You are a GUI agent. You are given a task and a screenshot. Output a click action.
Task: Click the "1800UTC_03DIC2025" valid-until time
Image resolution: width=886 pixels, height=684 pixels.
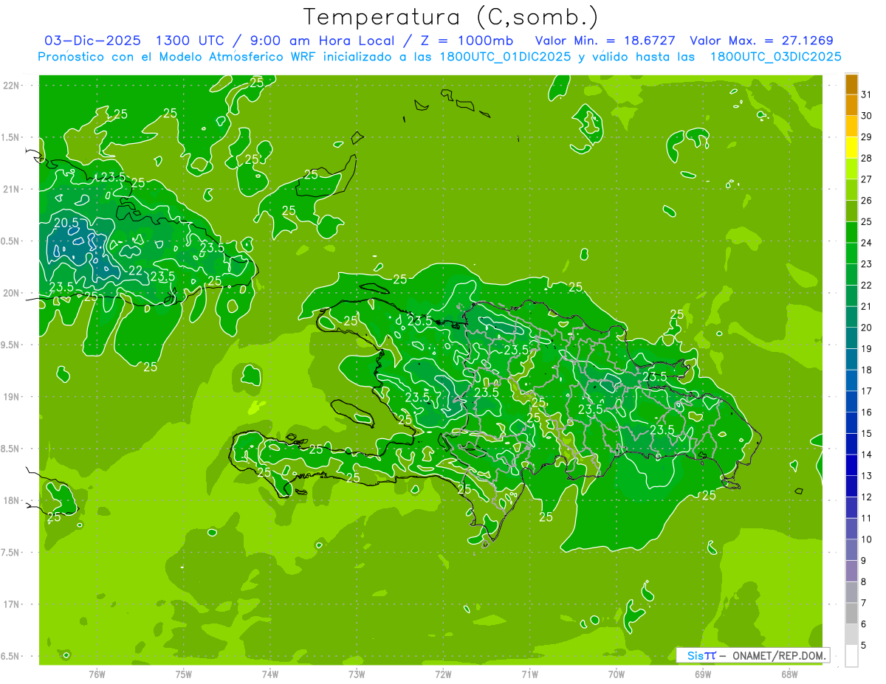pos(775,57)
